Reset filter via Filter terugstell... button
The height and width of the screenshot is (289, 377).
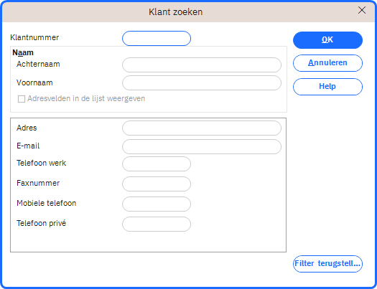pos(327,264)
